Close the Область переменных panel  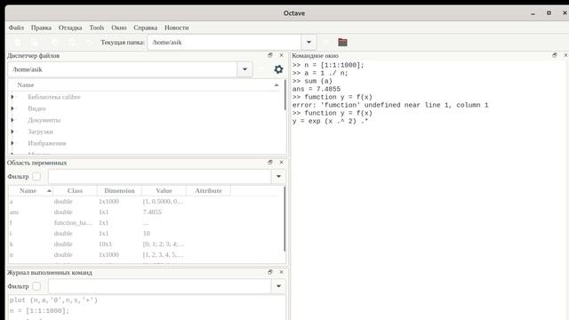coord(281,162)
